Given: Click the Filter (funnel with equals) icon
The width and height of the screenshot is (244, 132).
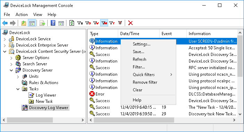Looking at the screenshot, I should coord(80,23).
